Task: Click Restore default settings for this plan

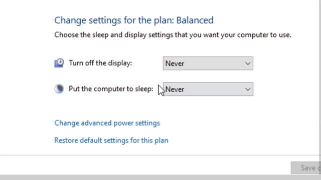Action: [x=111, y=140]
